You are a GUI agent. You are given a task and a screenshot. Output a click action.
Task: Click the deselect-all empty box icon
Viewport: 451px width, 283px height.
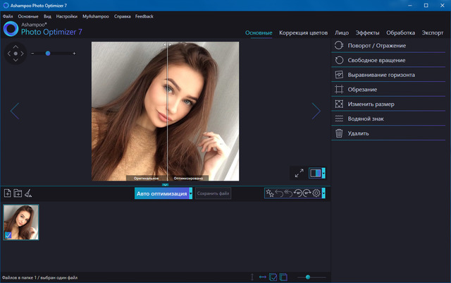click(283, 277)
